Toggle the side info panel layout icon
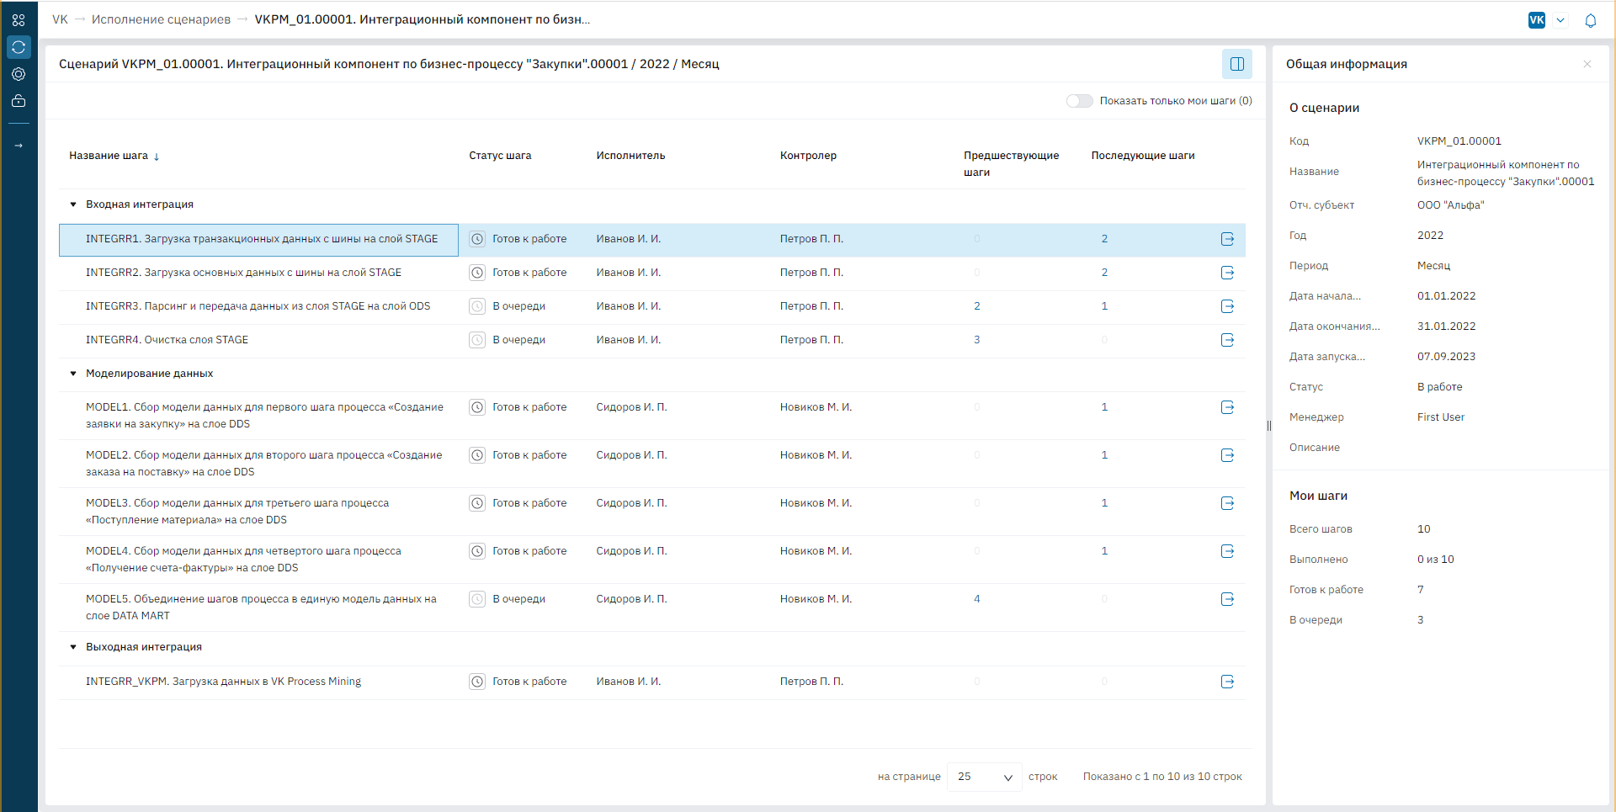 (x=1236, y=64)
